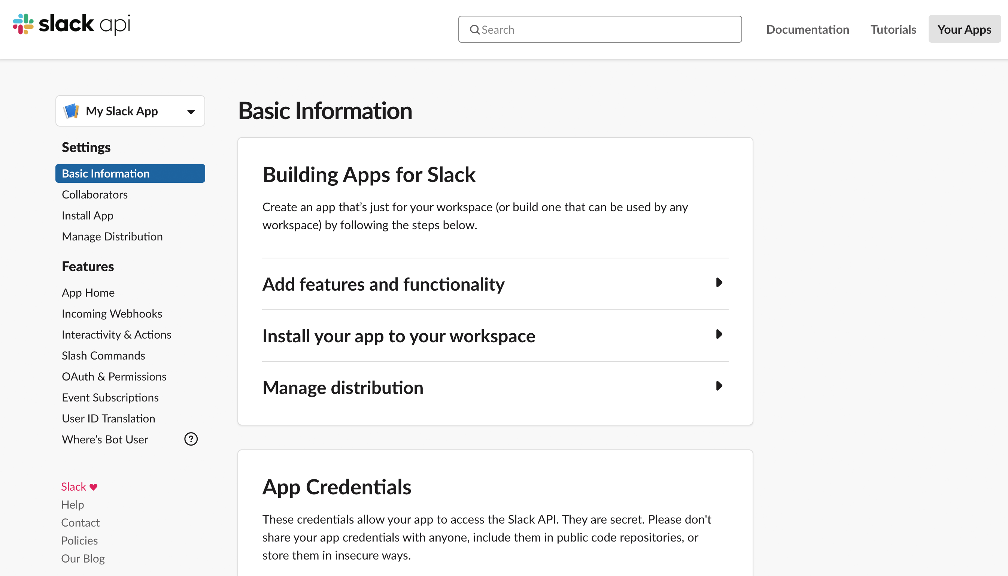Click the arrow beside Add features and functionality

(719, 283)
